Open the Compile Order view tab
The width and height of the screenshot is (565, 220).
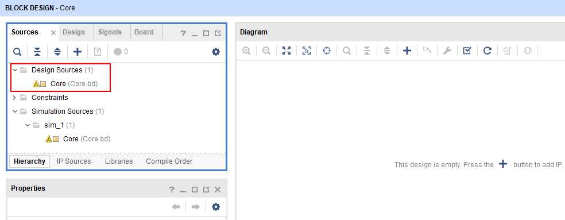169,161
